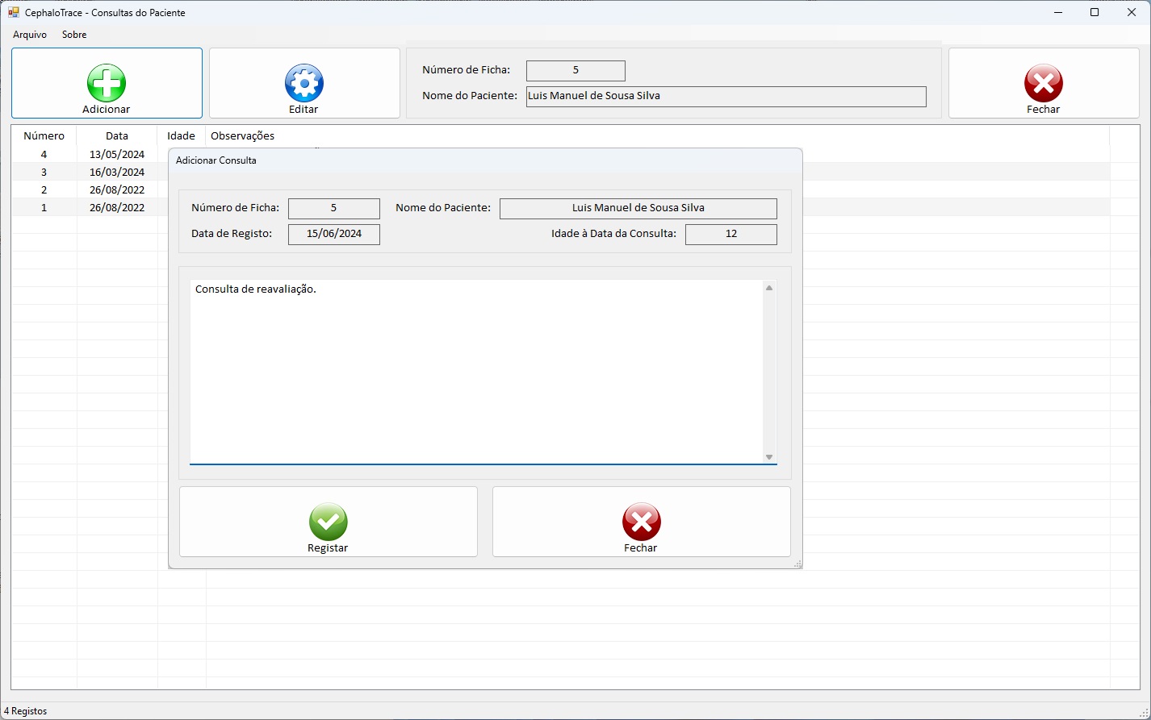Viewport: 1151px width, 720px height.
Task: Click red Fechar icon in Adicionar Consulta dialog
Action: pyautogui.click(x=641, y=522)
